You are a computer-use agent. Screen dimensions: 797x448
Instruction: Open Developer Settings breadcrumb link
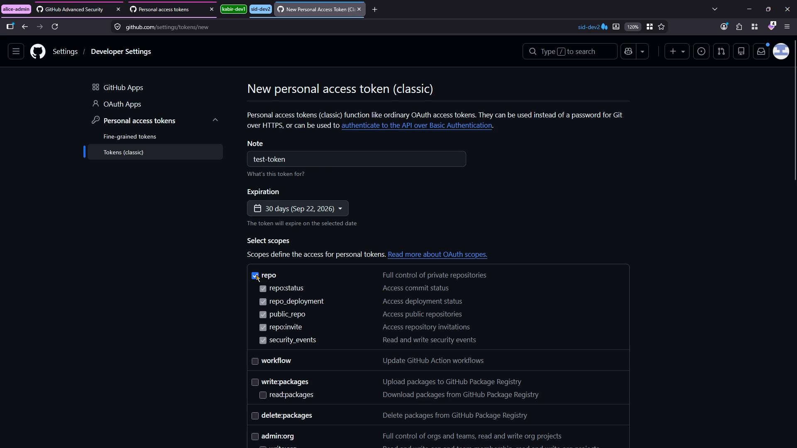[x=121, y=52]
